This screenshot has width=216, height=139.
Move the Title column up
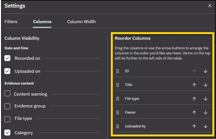pyautogui.click(x=194, y=85)
